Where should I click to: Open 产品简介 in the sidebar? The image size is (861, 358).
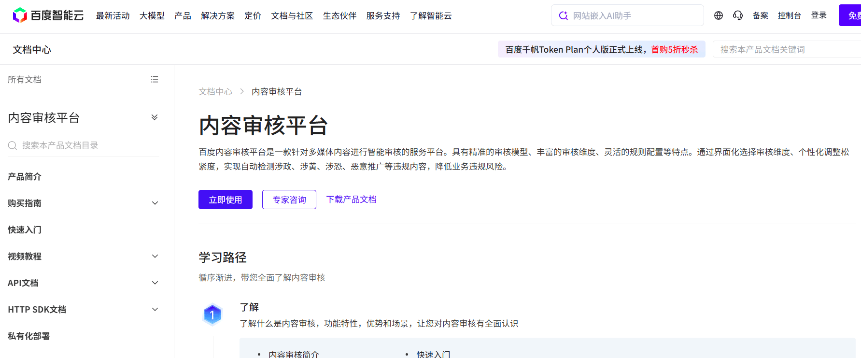25,177
